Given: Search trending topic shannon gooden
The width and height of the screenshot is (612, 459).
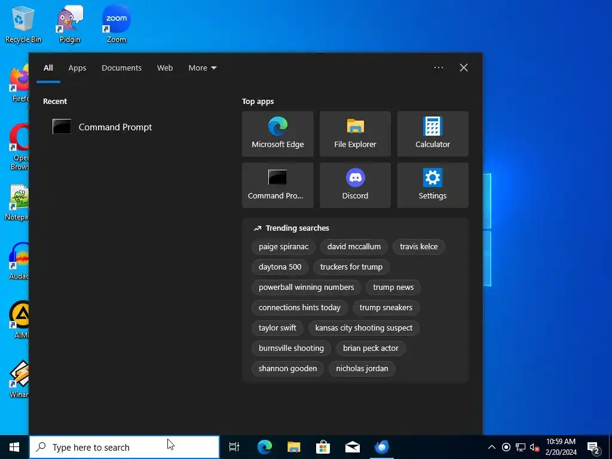Looking at the screenshot, I should point(287,368).
